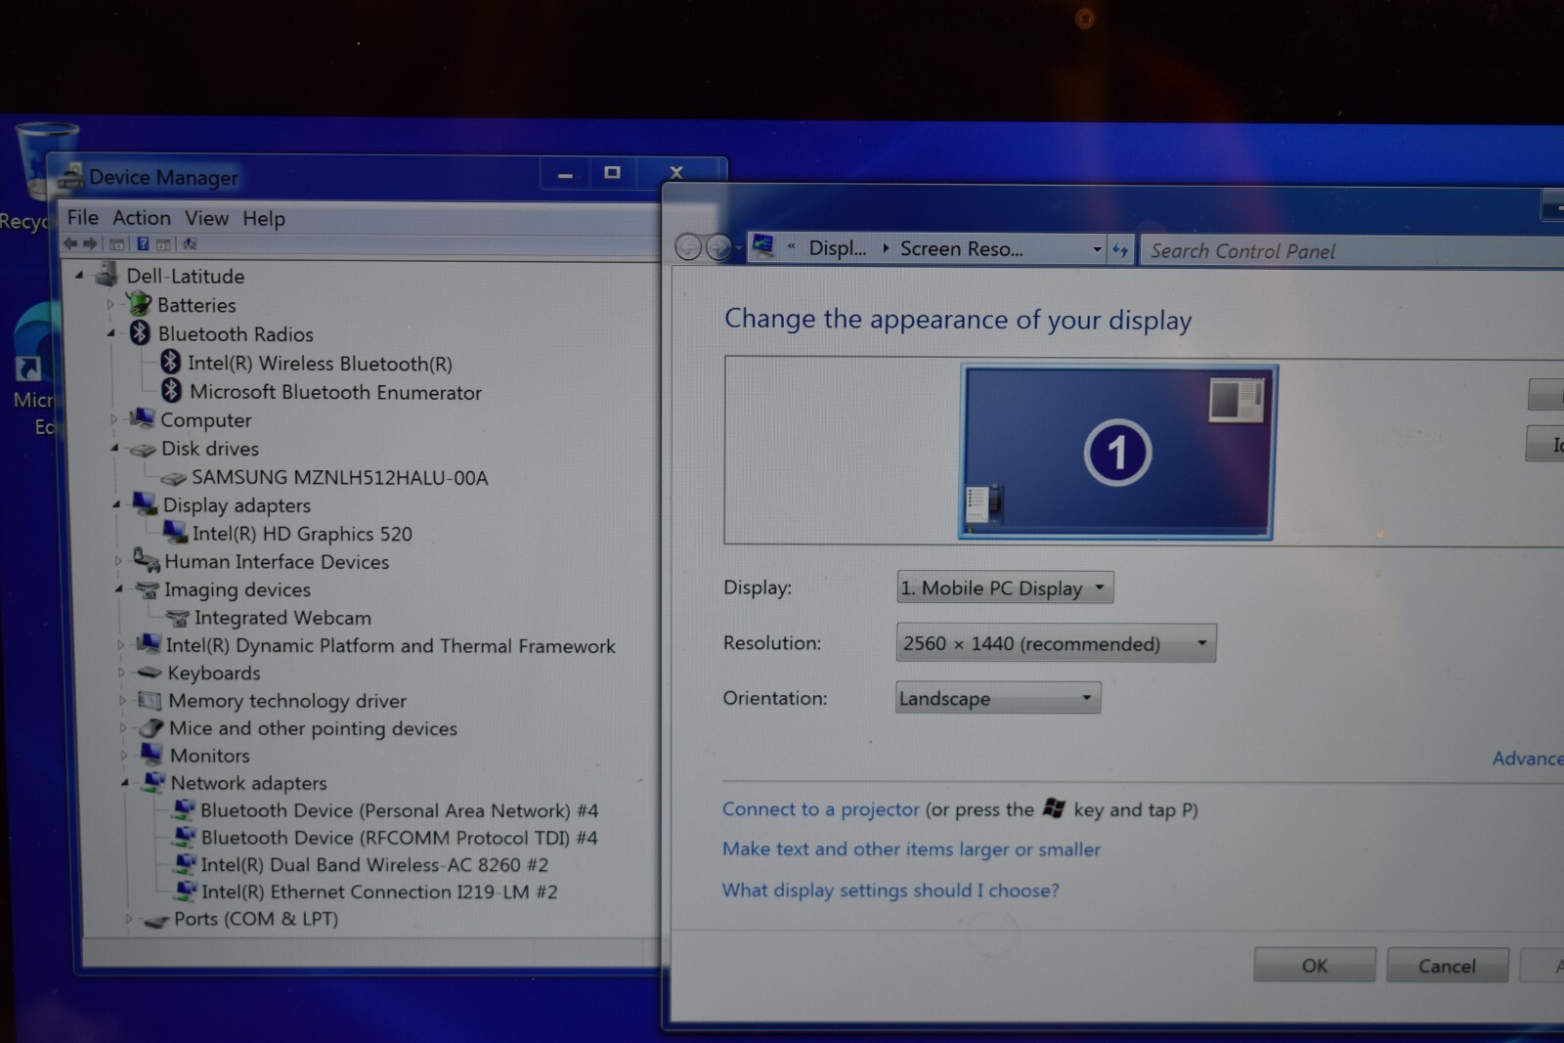
Task: Click the OK button
Action: click(x=1315, y=965)
